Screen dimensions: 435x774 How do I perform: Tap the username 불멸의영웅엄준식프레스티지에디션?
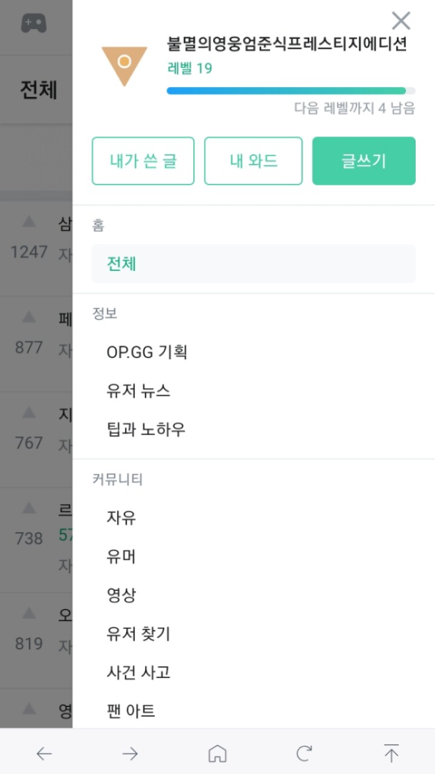click(287, 44)
